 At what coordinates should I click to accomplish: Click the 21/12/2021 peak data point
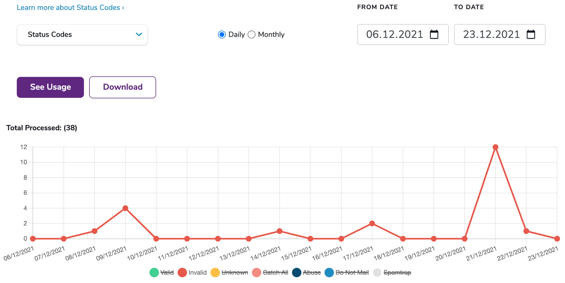[495, 147]
